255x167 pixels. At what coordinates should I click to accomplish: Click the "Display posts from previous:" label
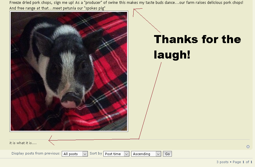tap(36, 154)
